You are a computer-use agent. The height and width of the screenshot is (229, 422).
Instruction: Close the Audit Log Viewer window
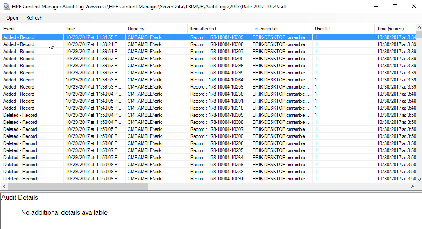coord(414,6)
